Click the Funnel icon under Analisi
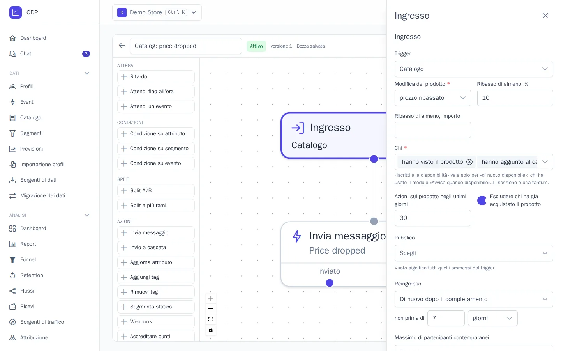561x351 pixels. click(12, 260)
